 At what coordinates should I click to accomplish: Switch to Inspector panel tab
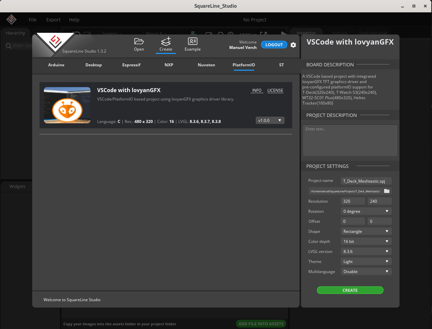click(x=306, y=33)
